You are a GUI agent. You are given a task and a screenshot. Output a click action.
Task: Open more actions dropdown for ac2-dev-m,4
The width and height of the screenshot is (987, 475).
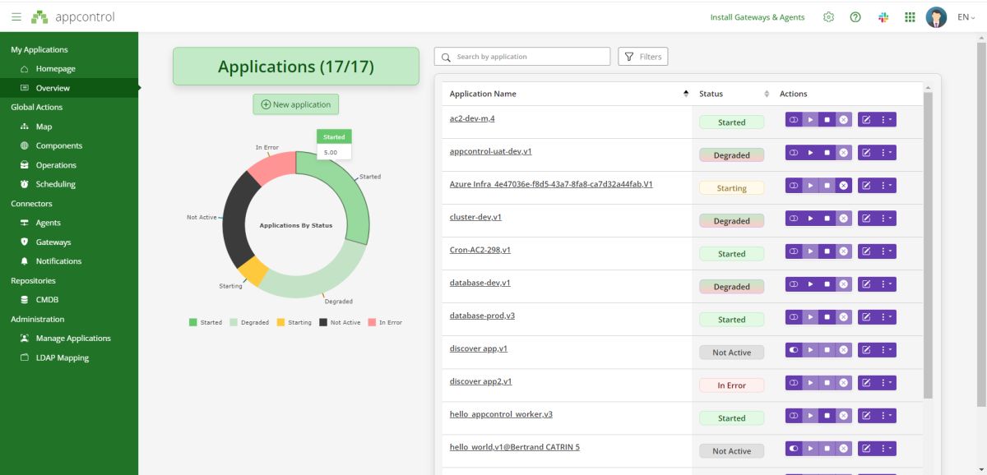(x=886, y=120)
